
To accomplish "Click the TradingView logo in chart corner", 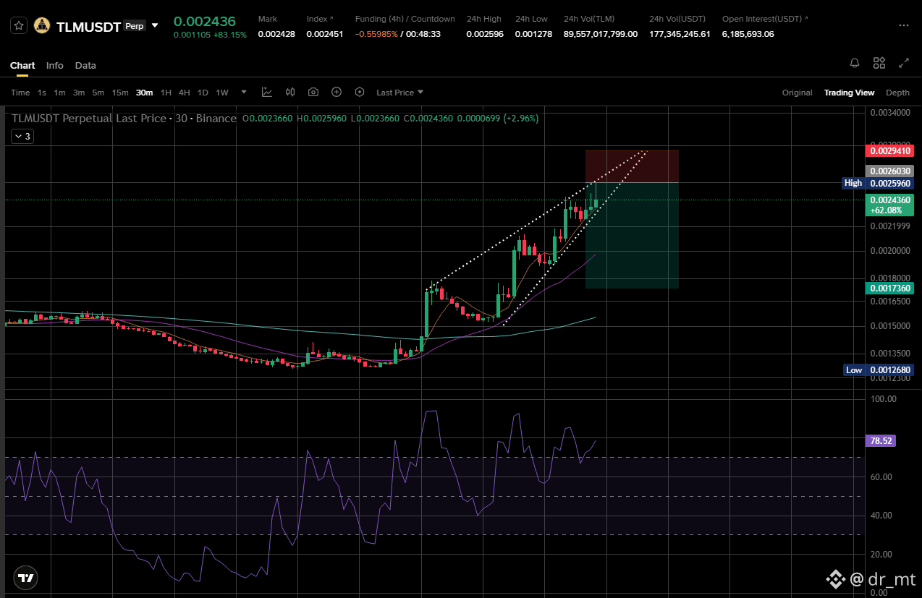I will (27, 578).
